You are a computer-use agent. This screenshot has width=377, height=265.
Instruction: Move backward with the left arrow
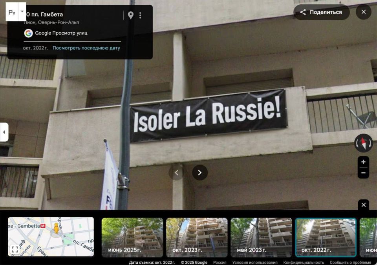tap(176, 172)
